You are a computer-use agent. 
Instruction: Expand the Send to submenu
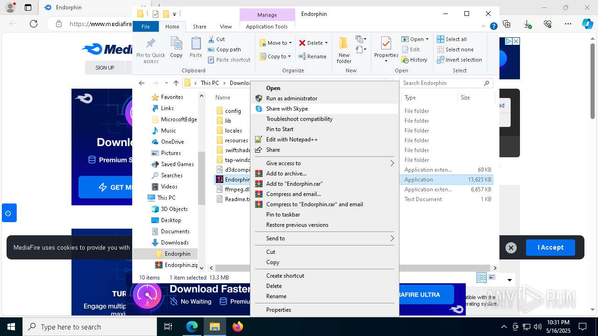tap(325, 238)
